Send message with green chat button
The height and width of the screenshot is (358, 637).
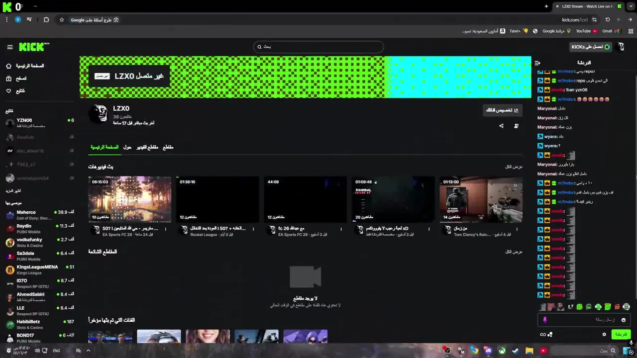tap(621, 334)
